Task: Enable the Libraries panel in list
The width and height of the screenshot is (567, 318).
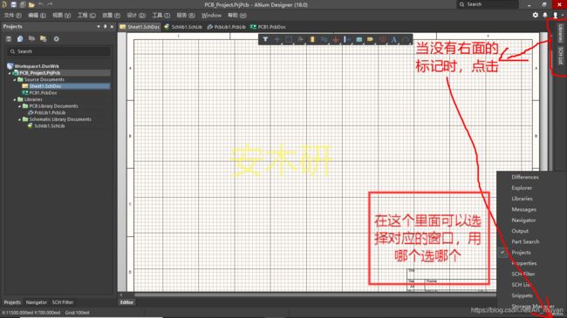Action: (522, 199)
